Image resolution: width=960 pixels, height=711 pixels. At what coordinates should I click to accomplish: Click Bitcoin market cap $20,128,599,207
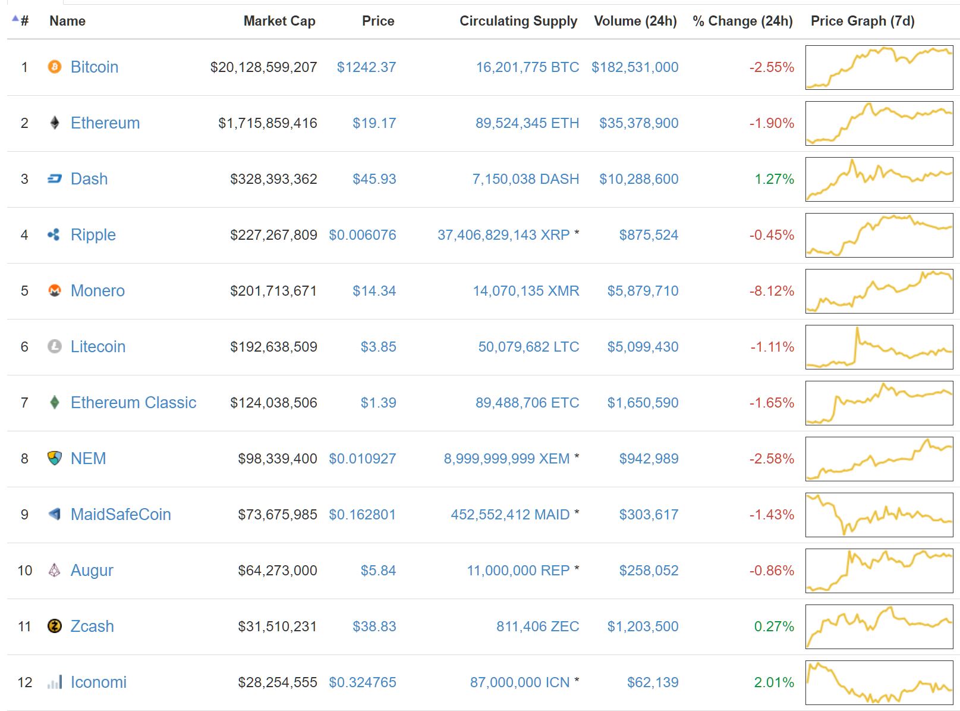263,67
